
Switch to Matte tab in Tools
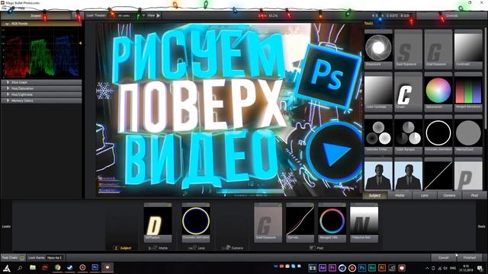pyautogui.click(x=400, y=196)
